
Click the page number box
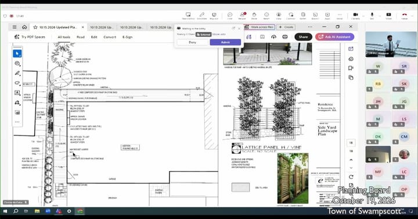351,143
